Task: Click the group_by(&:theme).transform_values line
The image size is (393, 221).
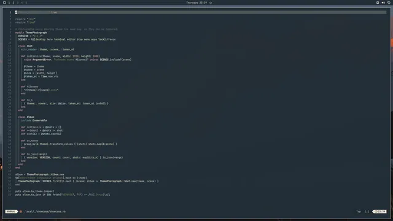Action: click(71, 144)
